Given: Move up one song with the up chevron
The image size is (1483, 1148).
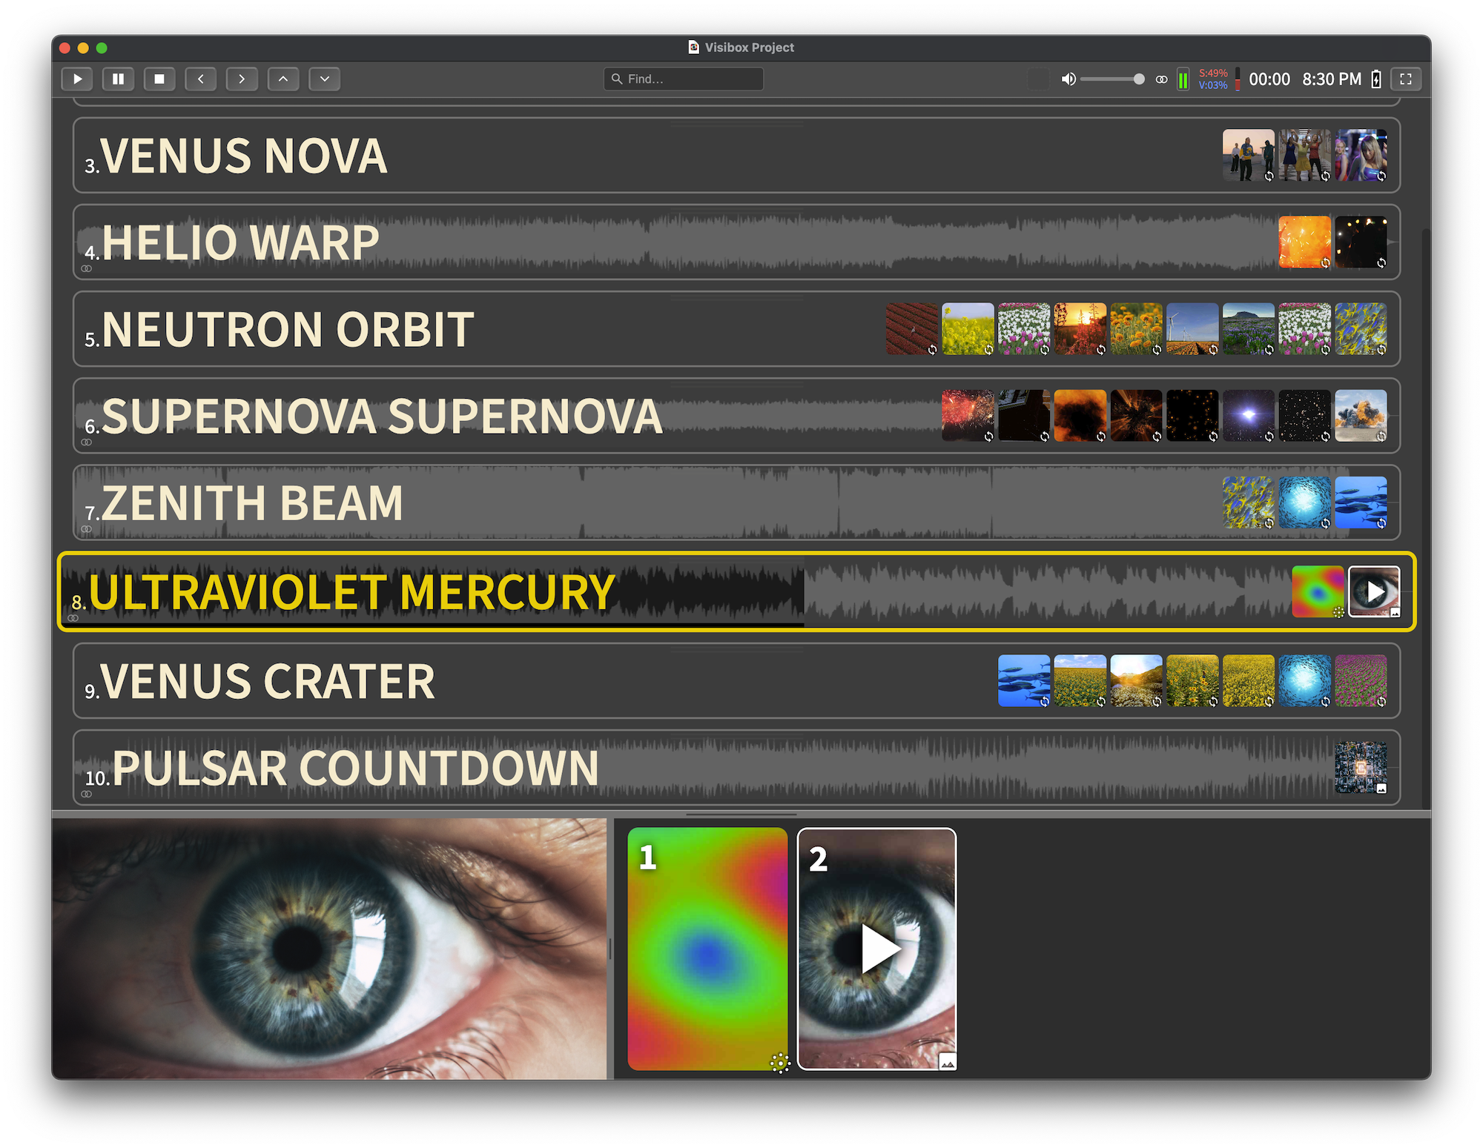Looking at the screenshot, I should click(x=283, y=79).
